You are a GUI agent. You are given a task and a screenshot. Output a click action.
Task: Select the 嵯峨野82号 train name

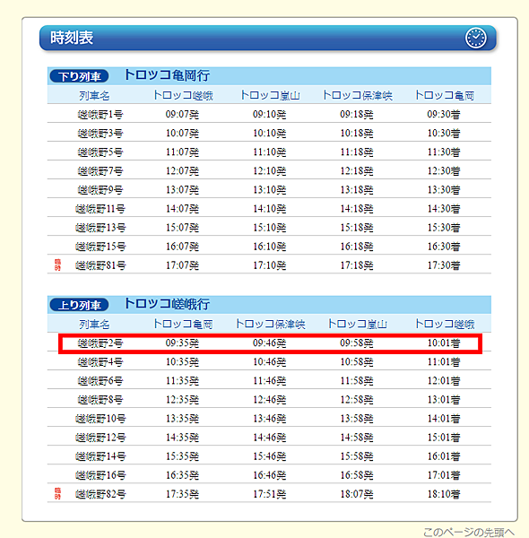tap(100, 494)
